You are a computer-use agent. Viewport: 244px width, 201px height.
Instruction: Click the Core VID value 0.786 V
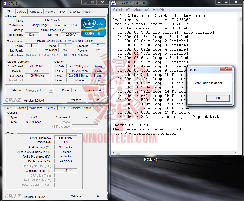[x=70, y=34]
